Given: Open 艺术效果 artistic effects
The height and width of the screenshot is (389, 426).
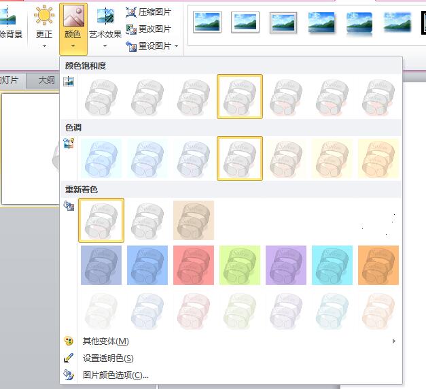Looking at the screenshot, I should pyautogui.click(x=105, y=27).
